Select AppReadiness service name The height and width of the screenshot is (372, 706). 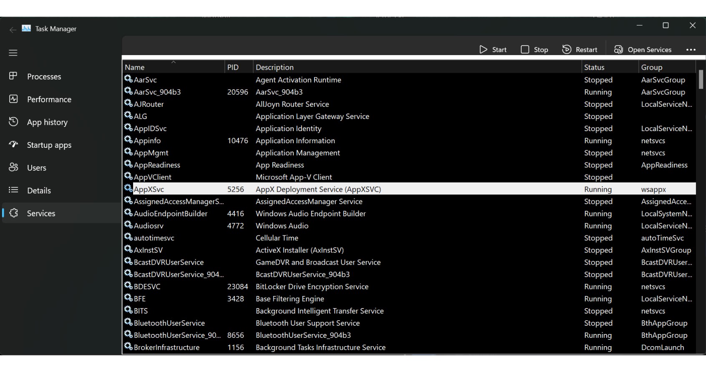[157, 165]
